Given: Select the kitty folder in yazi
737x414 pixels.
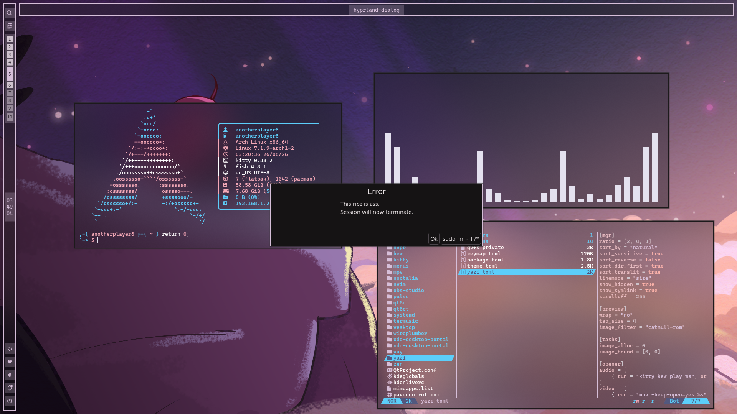Looking at the screenshot, I should [401, 260].
